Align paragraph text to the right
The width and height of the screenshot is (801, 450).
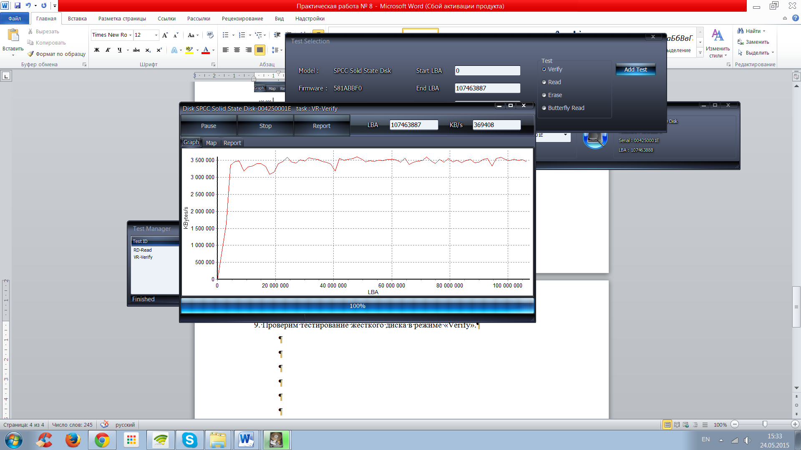click(x=249, y=50)
